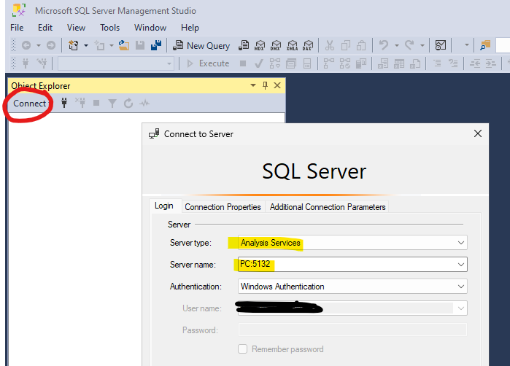Open Object Explorer window position dropdown arrow
The height and width of the screenshot is (366, 510).
253,85
